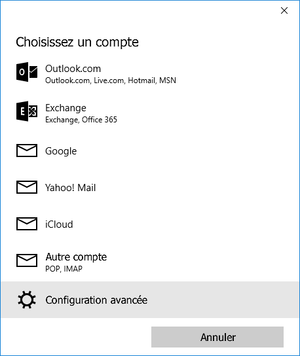The width and height of the screenshot is (300, 356).
Task: Click the 'Exchange, Office 365' subtitle text
Action: pyautogui.click(x=81, y=120)
